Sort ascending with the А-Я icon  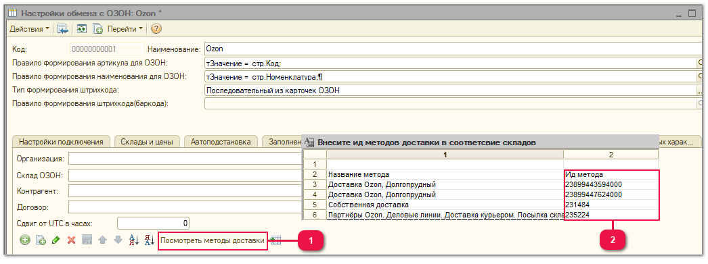pyautogui.click(x=134, y=240)
